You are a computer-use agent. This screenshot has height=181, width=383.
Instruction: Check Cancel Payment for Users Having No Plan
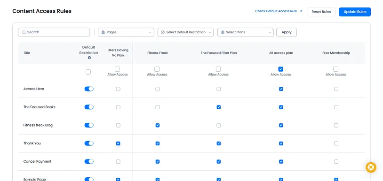click(118, 161)
